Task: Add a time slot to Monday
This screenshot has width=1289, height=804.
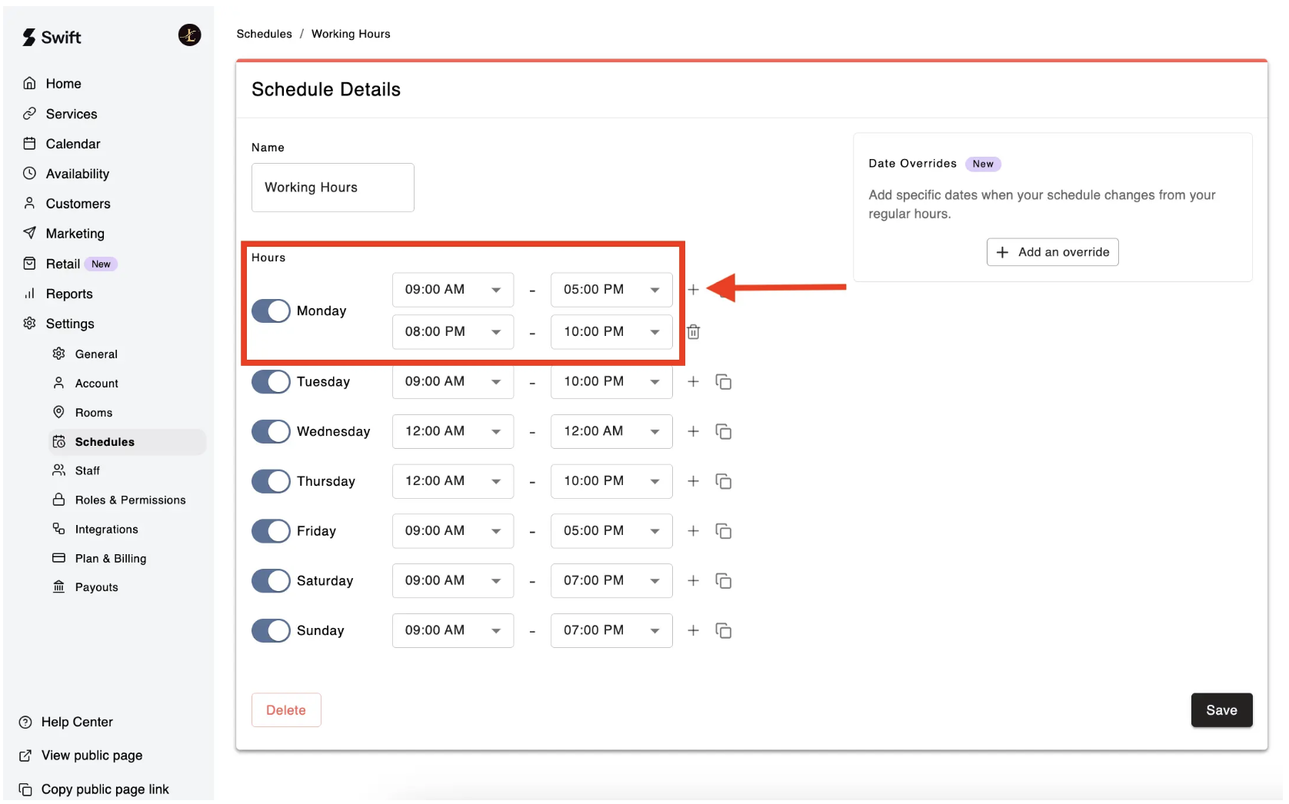Action: [693, 290]
